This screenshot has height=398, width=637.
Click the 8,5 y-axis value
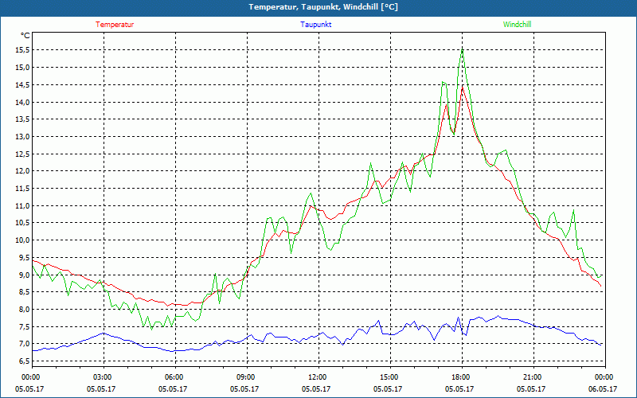point(24,292)
